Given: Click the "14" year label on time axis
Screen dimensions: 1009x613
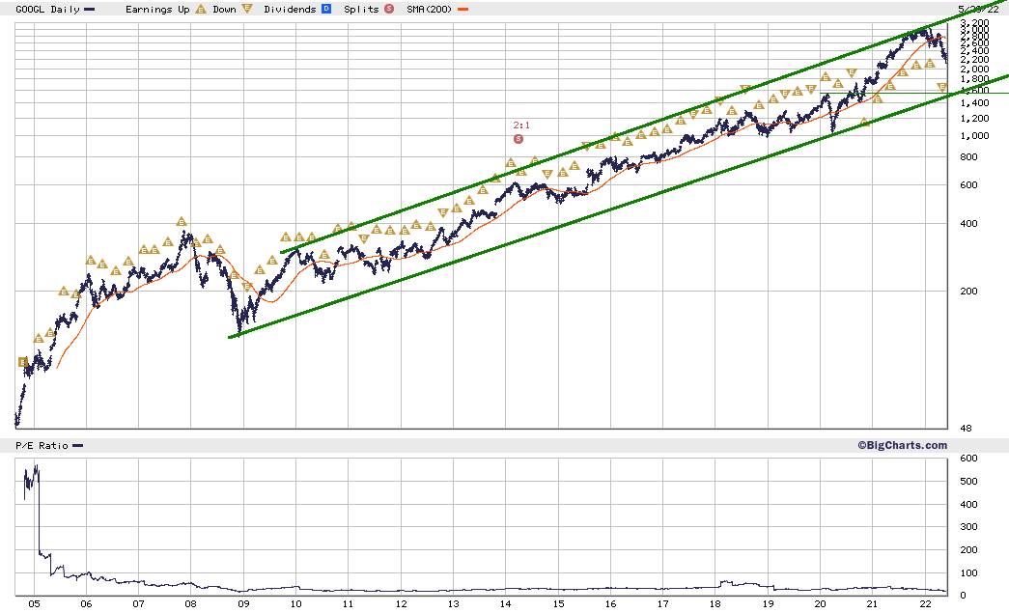Looking at the screenshot, I should click(506, 604).
